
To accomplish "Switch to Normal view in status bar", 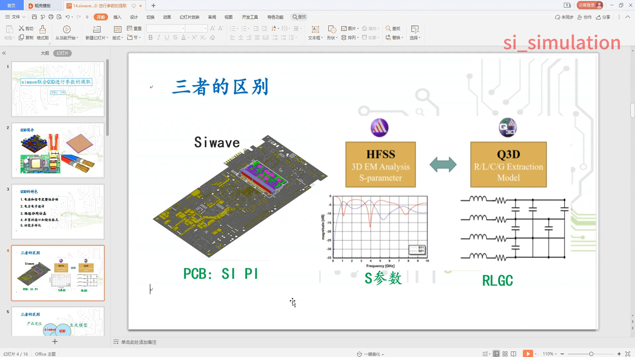I will (x=496, y=354).
